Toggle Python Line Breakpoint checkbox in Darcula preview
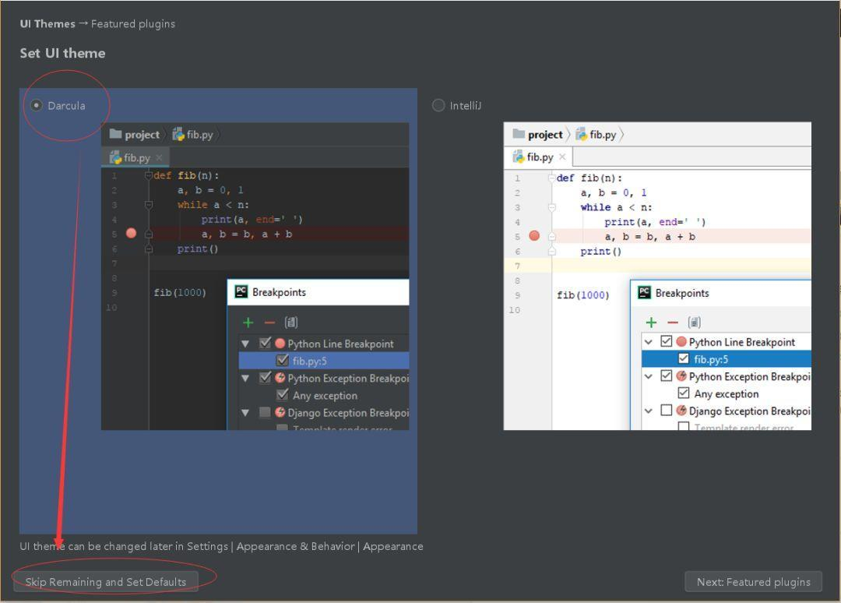Image resolution: width=841 pixels, height=603 pixels. (x=265, y=343)
